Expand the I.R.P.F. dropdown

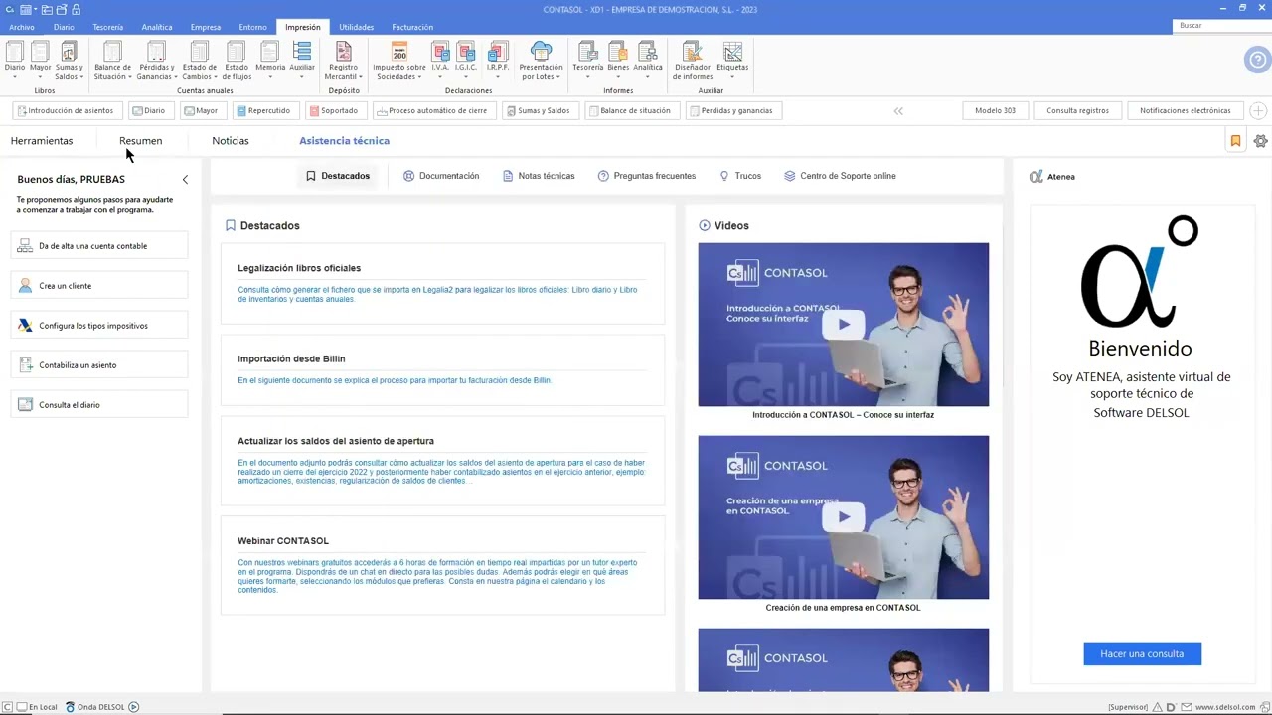click(x=498, y=75)
